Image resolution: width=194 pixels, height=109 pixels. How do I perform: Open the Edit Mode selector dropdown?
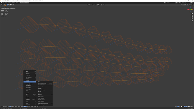5,106
